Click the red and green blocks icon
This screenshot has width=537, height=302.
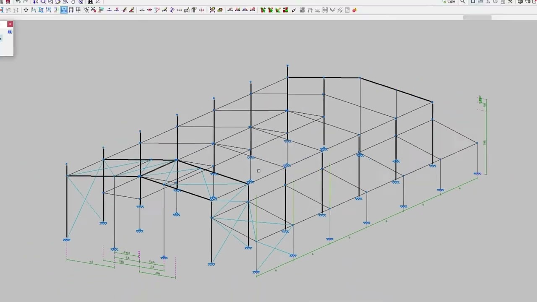pos(286,10)
